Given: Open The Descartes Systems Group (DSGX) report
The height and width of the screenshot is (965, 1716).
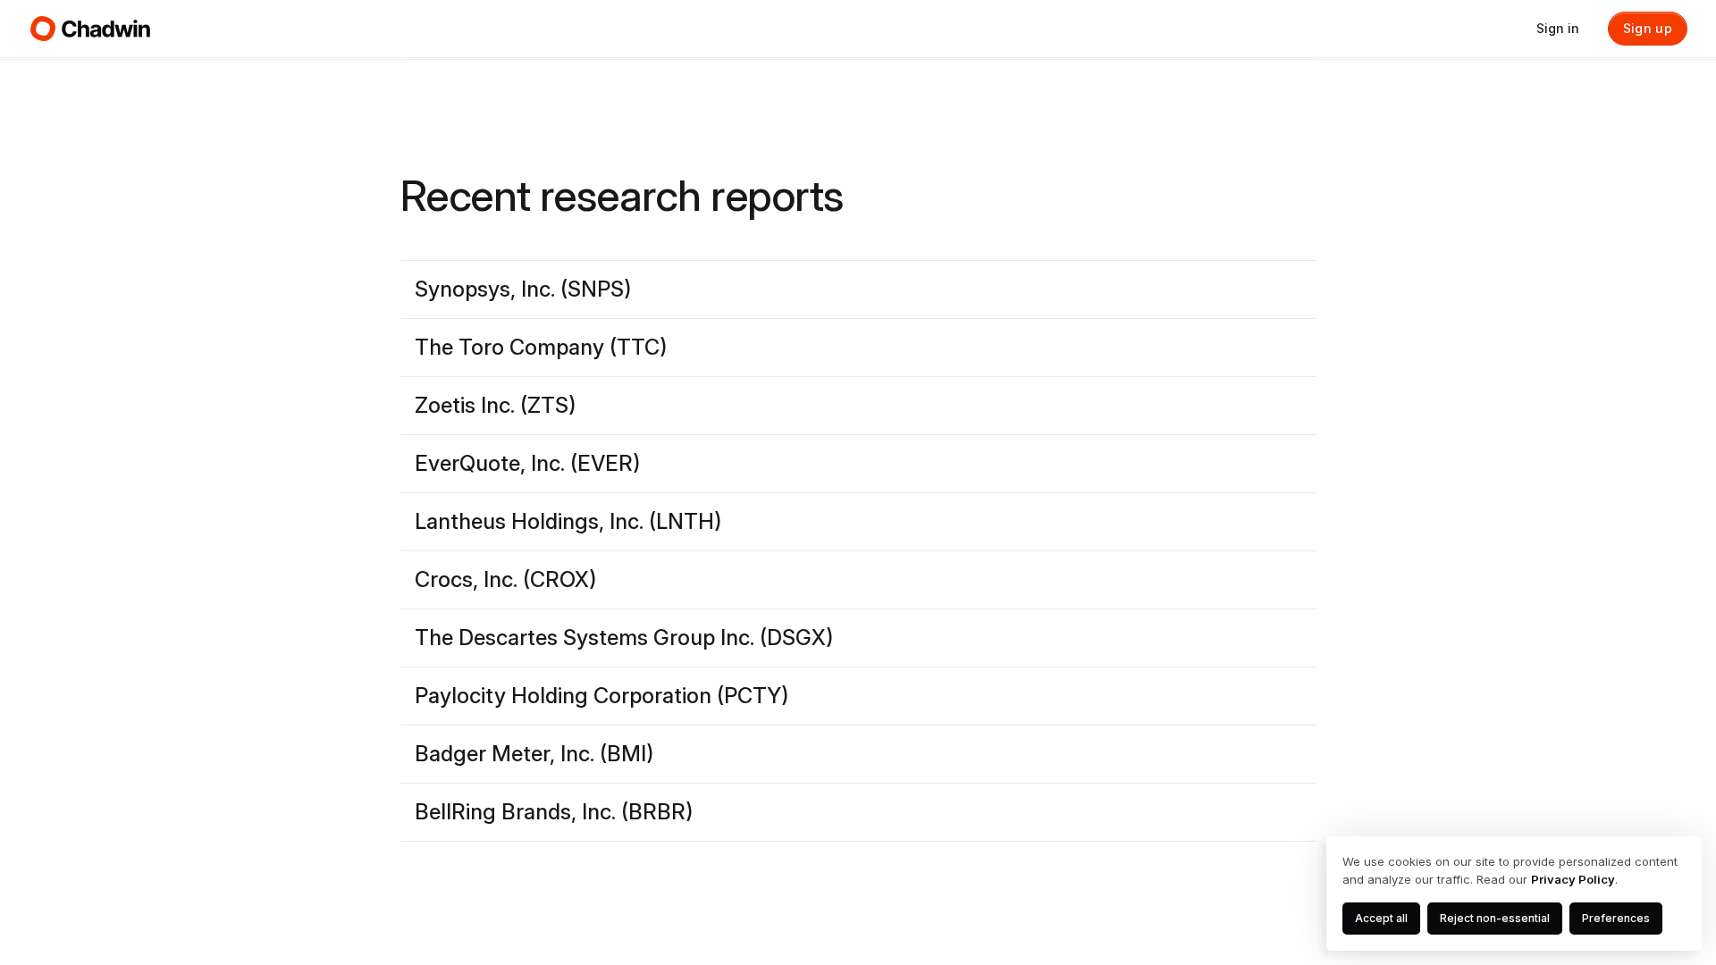Looking at the screenshot, I should [624, 638].
